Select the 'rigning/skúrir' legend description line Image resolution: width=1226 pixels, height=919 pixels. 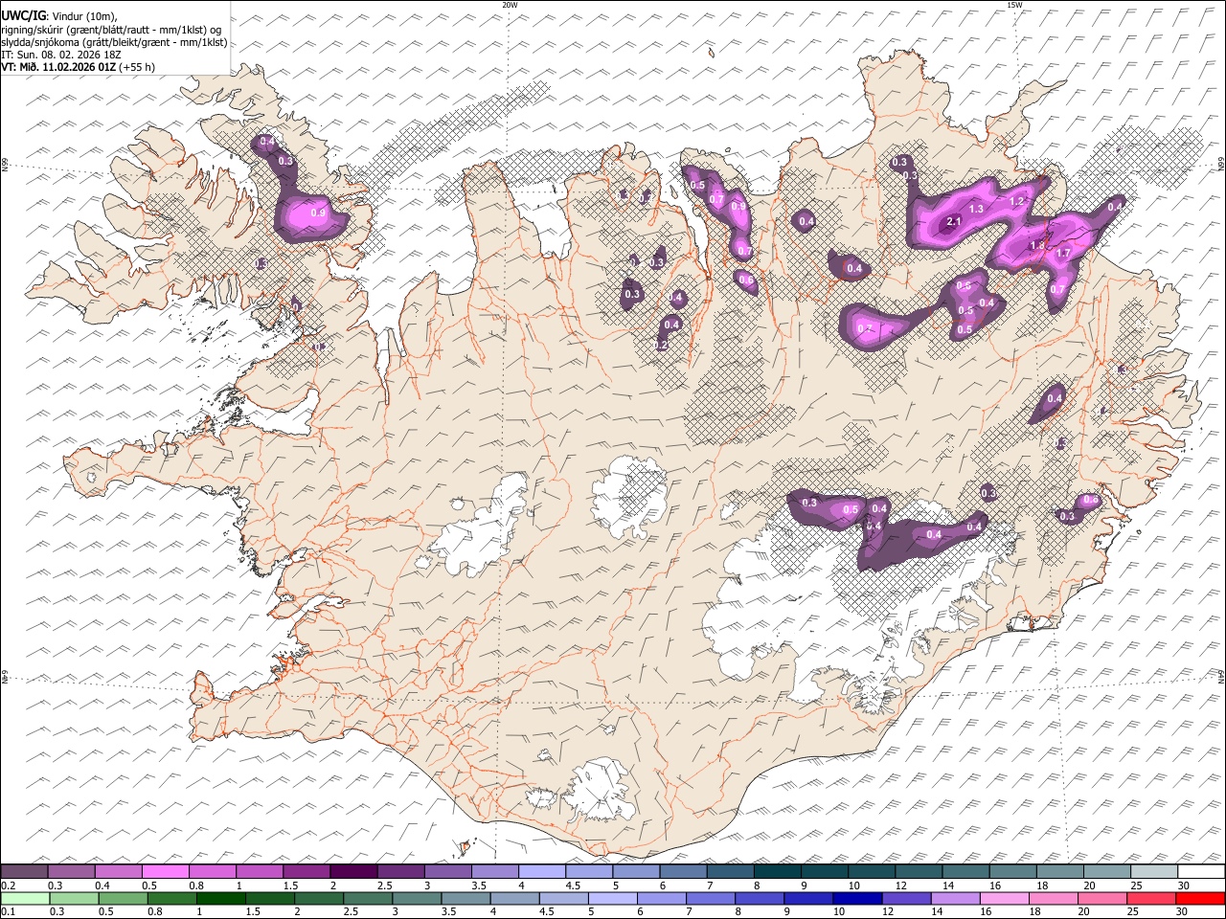pos(111,30)
